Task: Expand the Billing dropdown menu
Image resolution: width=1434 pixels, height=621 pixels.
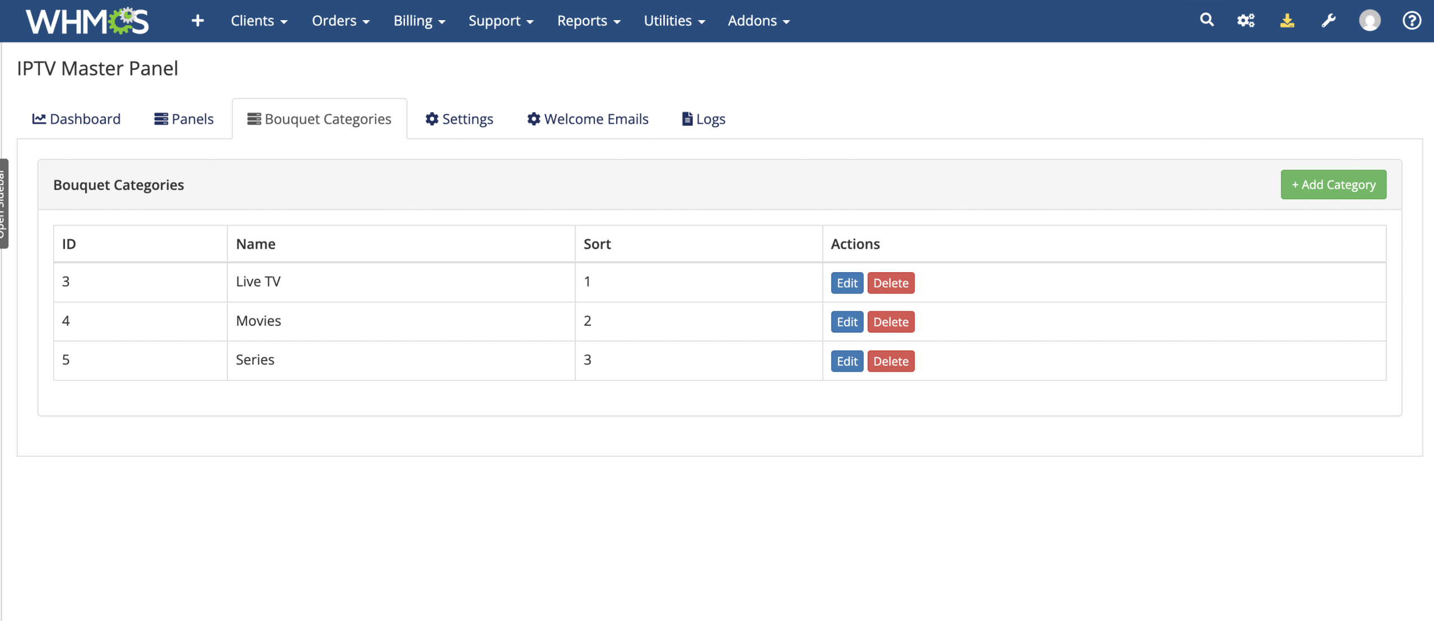Action: (419, 21)
